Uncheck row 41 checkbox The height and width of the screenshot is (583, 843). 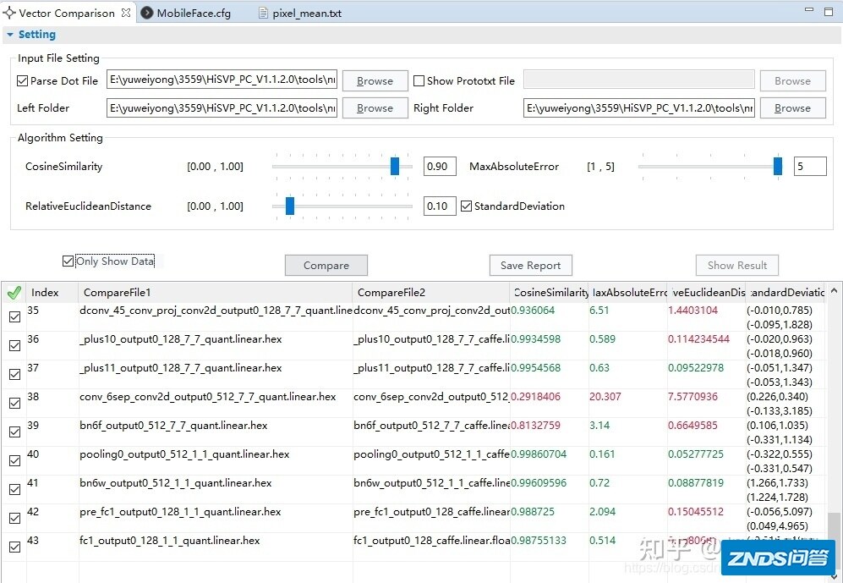click(15, 489)
